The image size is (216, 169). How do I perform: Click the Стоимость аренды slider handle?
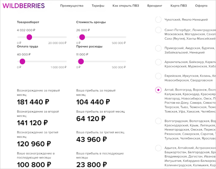coord(82,37)
